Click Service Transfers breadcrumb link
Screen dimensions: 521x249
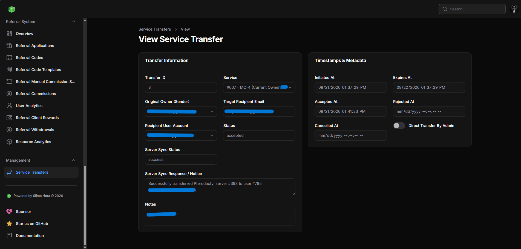(155, 29)
